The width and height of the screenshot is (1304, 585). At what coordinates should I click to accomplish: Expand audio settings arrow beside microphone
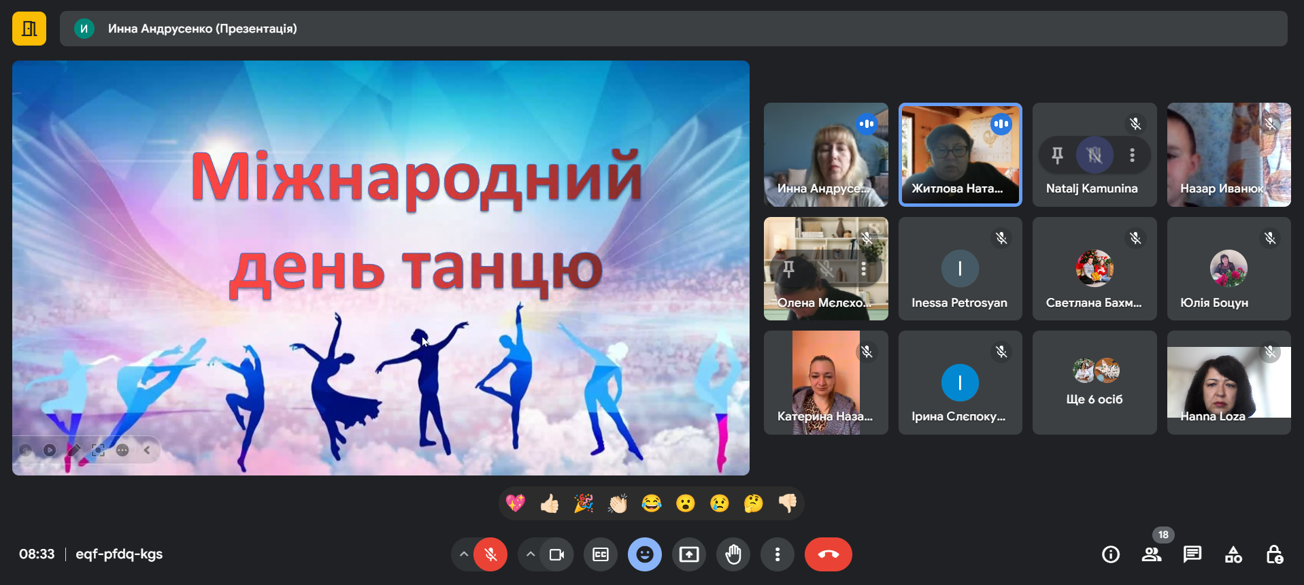[463, 554]
